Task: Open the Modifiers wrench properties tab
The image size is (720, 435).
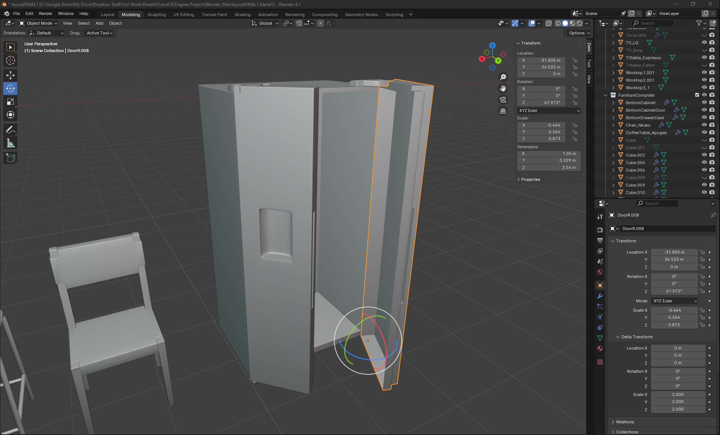Action: pos(600,296)
